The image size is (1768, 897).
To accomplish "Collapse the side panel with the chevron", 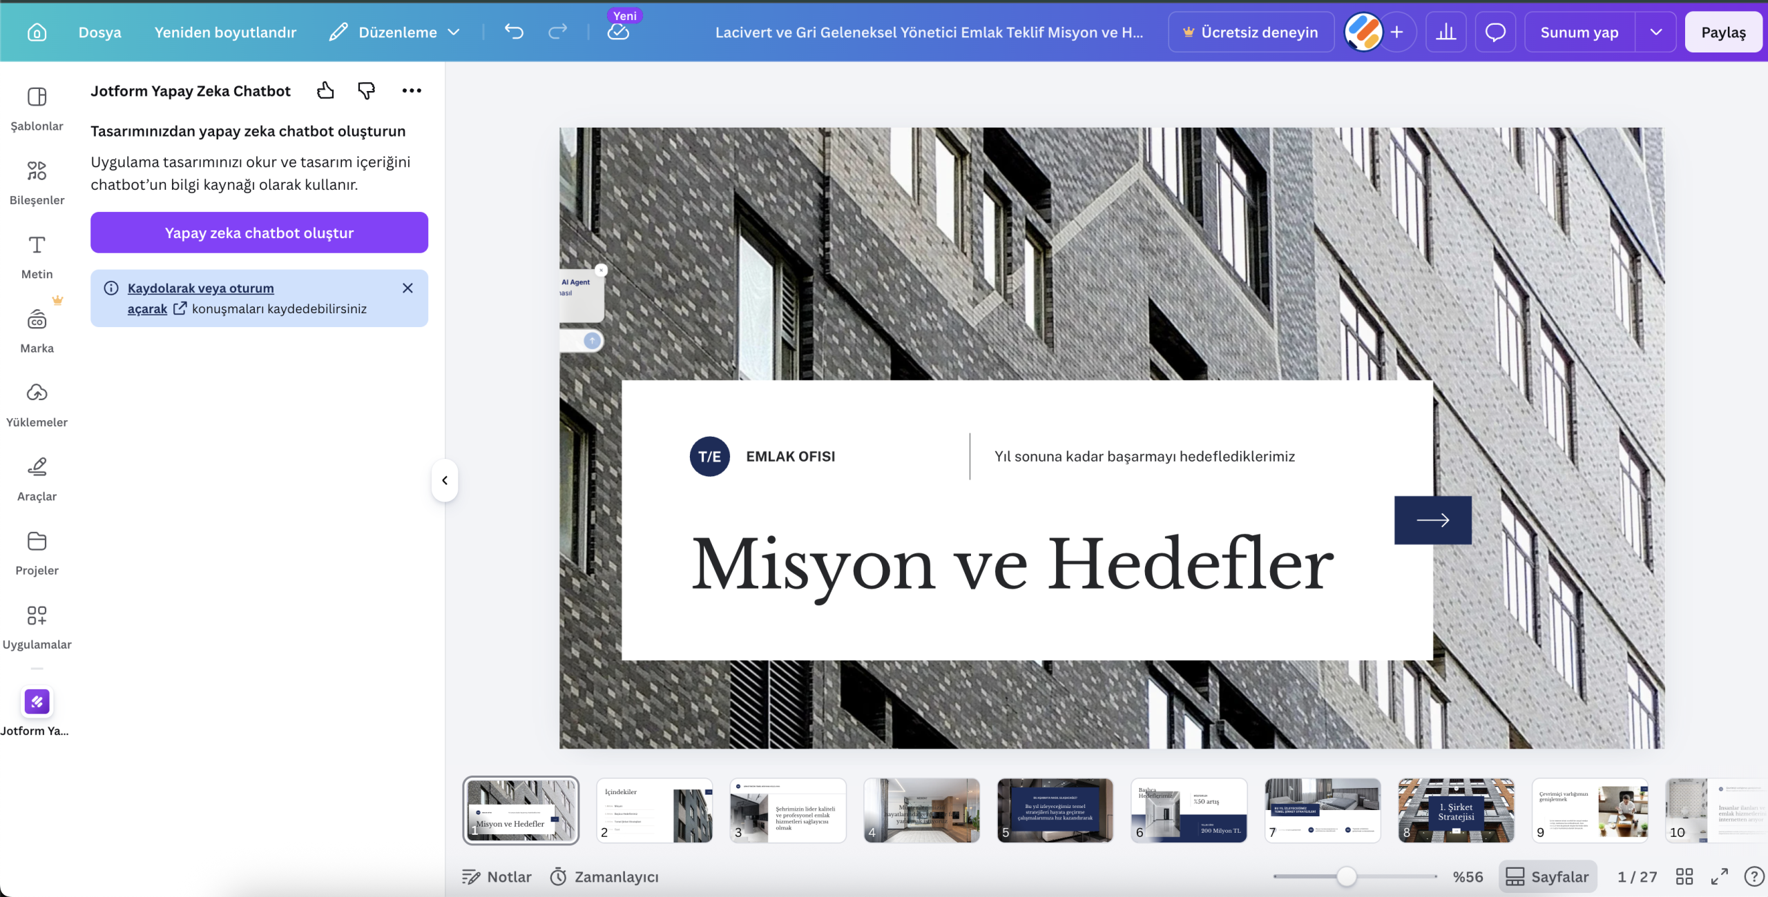I will 445,480.
